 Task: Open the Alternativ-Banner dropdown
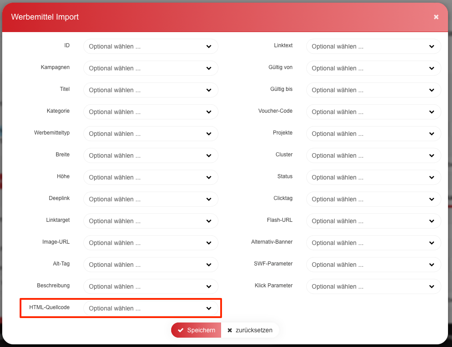[x=374, y=243]
